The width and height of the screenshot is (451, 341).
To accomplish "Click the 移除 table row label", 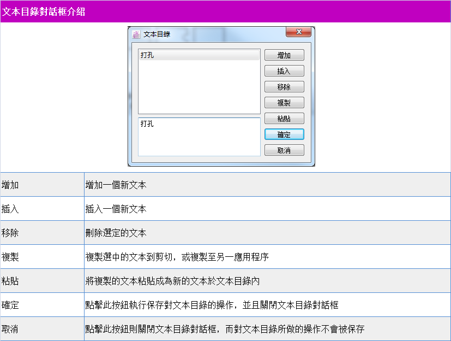I will (10, 233).
